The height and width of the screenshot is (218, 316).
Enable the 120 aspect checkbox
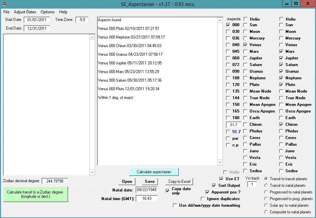228,85
